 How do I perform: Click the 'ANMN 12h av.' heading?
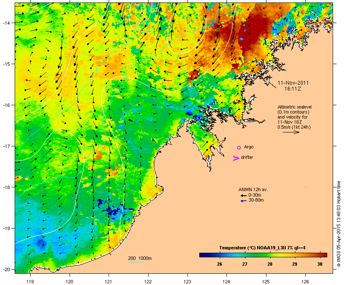[x=253, y=189]
